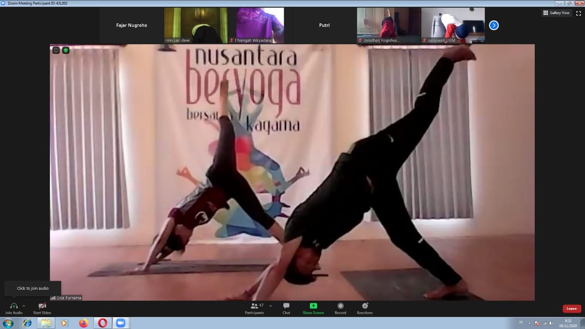Leave the meeting
This screenshot has width=585, height=329.
point(571,308)
